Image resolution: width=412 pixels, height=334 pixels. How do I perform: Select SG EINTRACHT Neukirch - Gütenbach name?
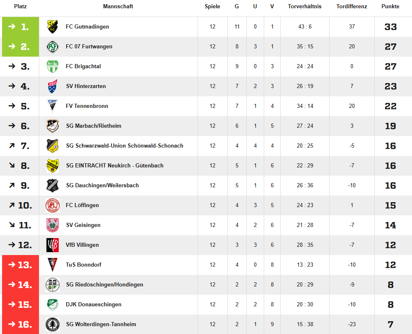pyautogui.click(x=114, y=166)
